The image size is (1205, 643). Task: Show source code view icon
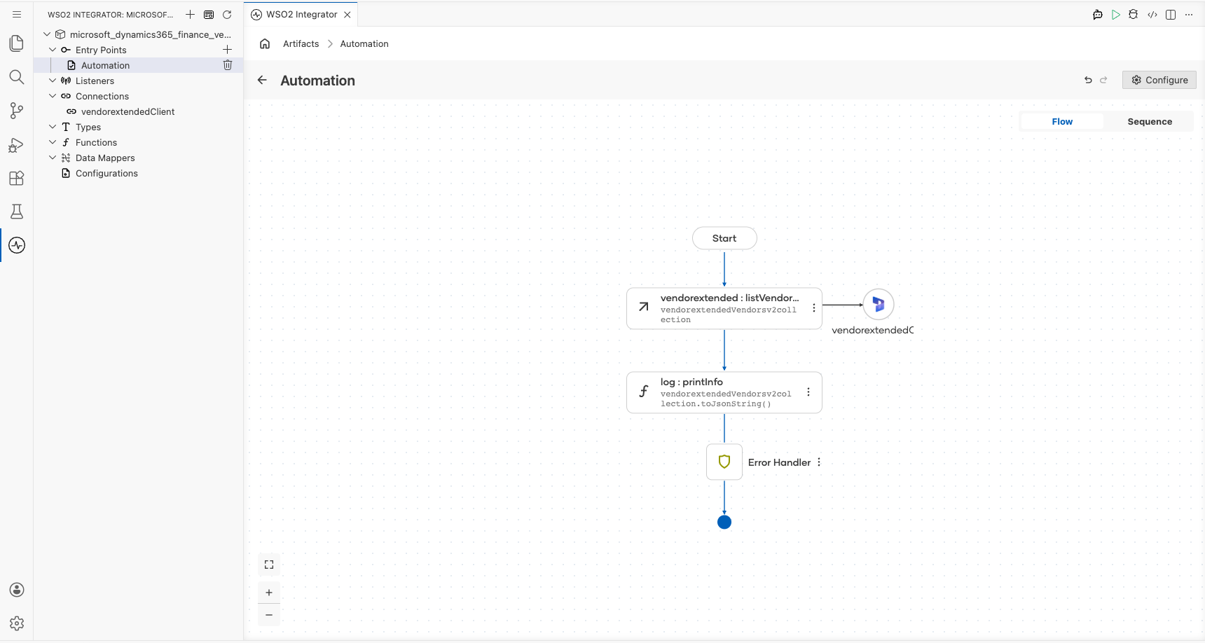pyautogui.click(x=1152, y=15)
